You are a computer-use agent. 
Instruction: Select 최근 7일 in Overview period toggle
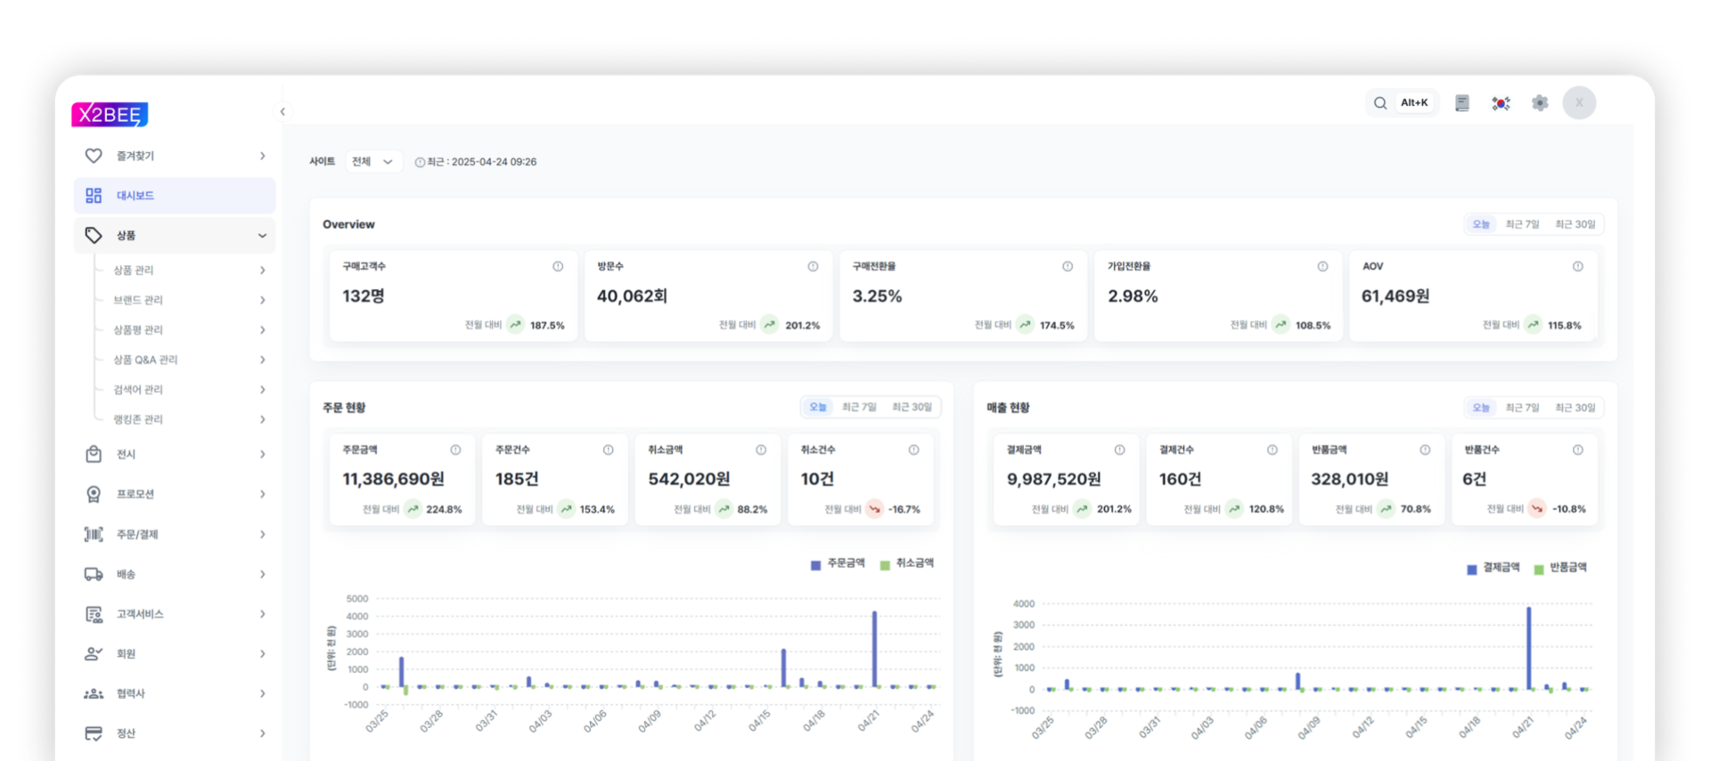point(1522,224)
